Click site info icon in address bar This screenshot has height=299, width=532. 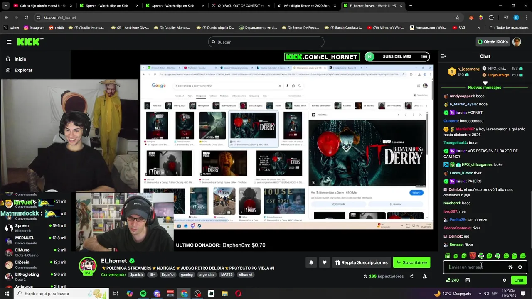pos(38,17)
